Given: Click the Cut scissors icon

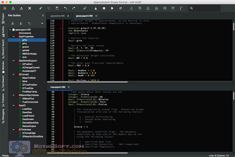Looking at the screenshot, I should coord(40,8).
